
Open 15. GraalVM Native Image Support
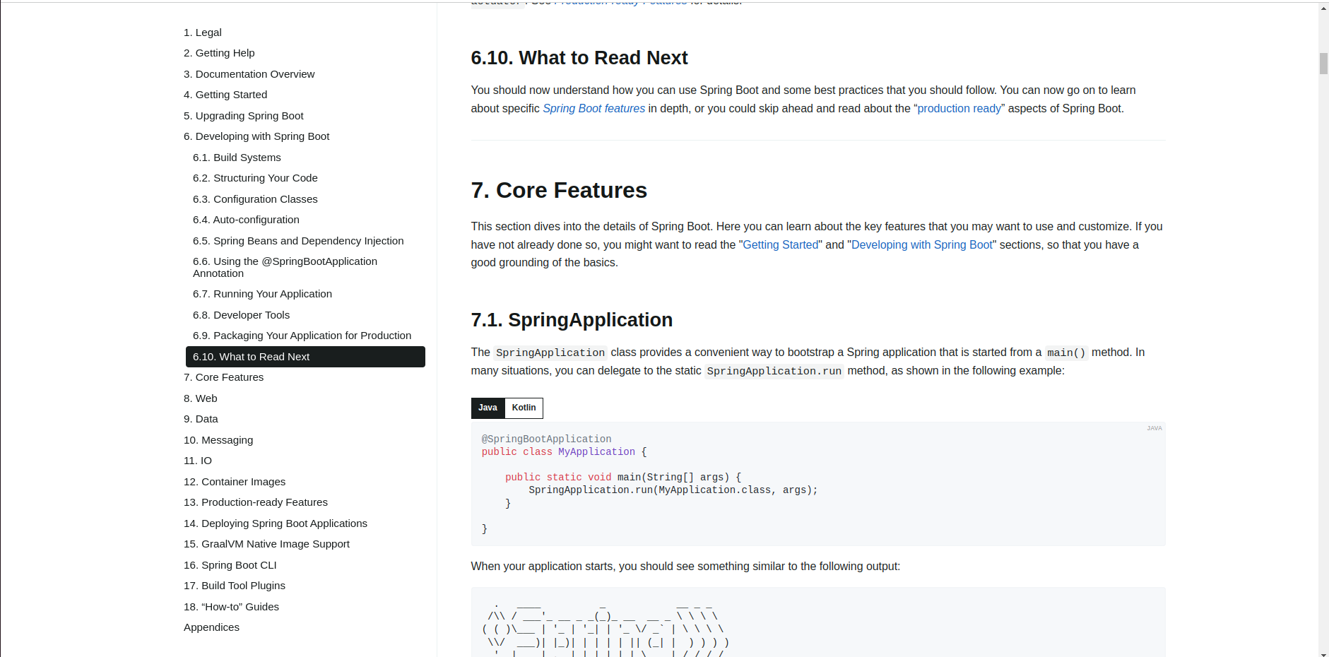tap(266, 544)
